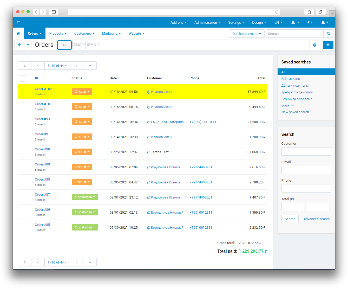
Task: Go to the home dashboard icon
Action: pos(18,34)
